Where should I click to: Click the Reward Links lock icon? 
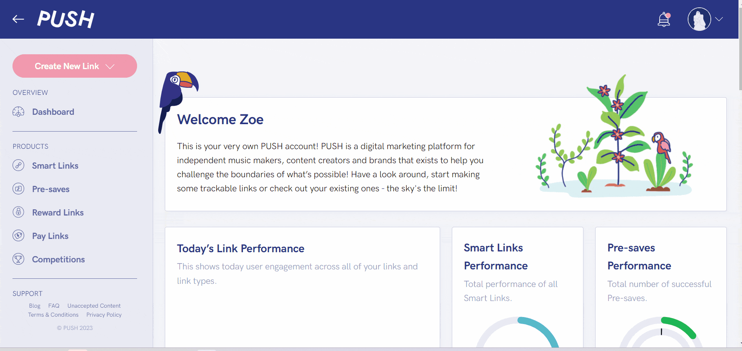[18, 212]
